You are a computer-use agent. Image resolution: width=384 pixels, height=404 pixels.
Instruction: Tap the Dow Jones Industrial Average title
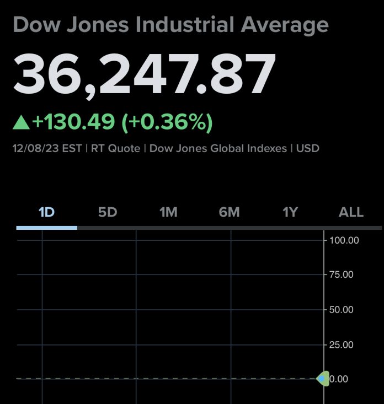pyautogui.click(x=170, y=25)
